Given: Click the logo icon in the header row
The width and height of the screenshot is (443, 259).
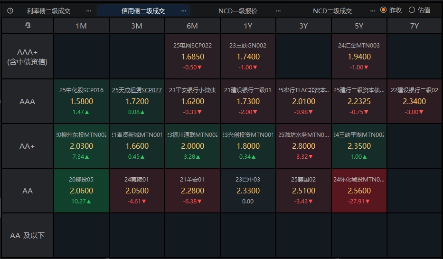Looking at the screenshot, I should click(28, 26).
